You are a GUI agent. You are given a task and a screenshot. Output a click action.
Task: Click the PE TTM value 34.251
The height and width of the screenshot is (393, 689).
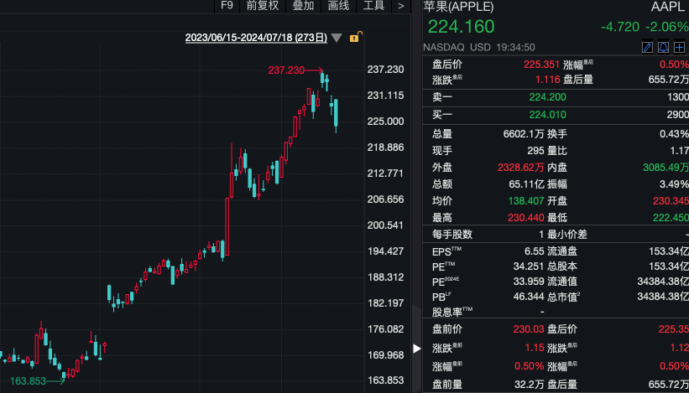pos(529,266)
